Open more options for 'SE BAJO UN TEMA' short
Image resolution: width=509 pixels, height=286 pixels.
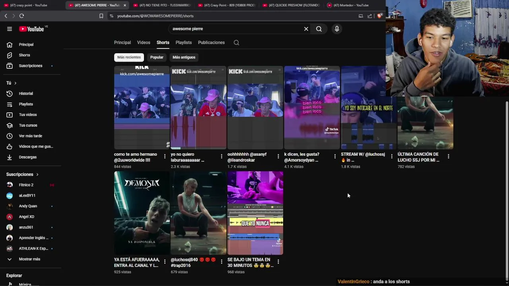pyautogui.click(x=278, y=262)
